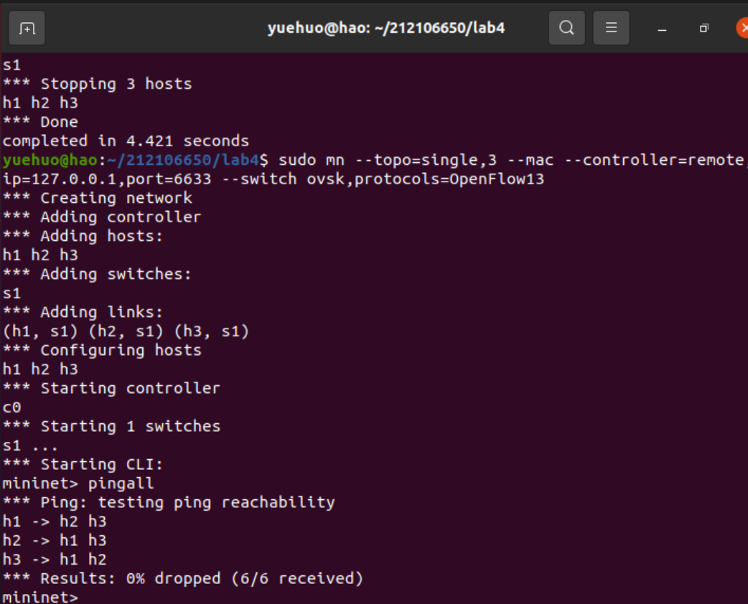Click the ~/212106650/lab4 path in the prompt
Image resolution: width=748 pixels, height=604 pixels.
182,160
